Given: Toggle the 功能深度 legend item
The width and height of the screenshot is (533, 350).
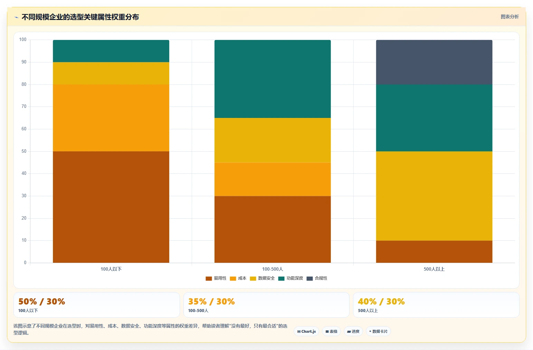Looking at the screenshot, I should pyautogui.click(x=291, y=278).
